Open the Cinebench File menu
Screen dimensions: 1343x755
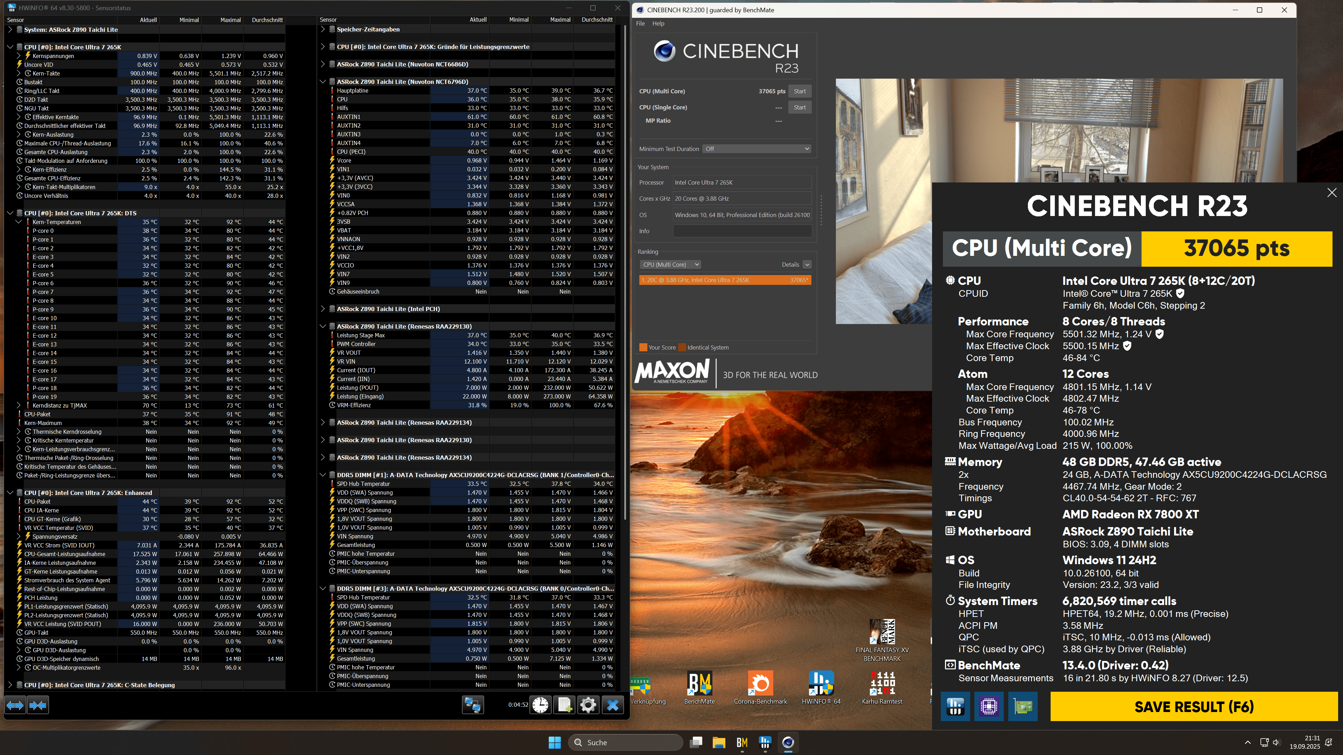point(640,23)
